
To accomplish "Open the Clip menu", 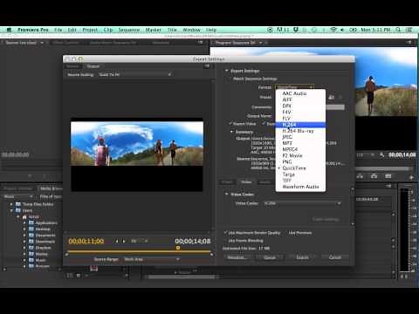I will (x=108, y=30).
